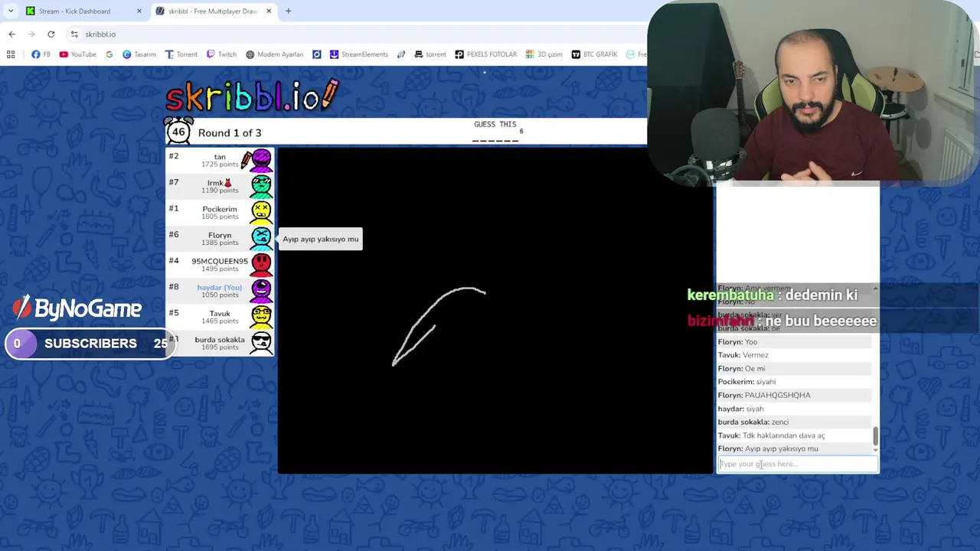Screen dimensions: 980x551
Task: Select player Tavuk's yellow avatar
Action: click(x=261, y=316)
